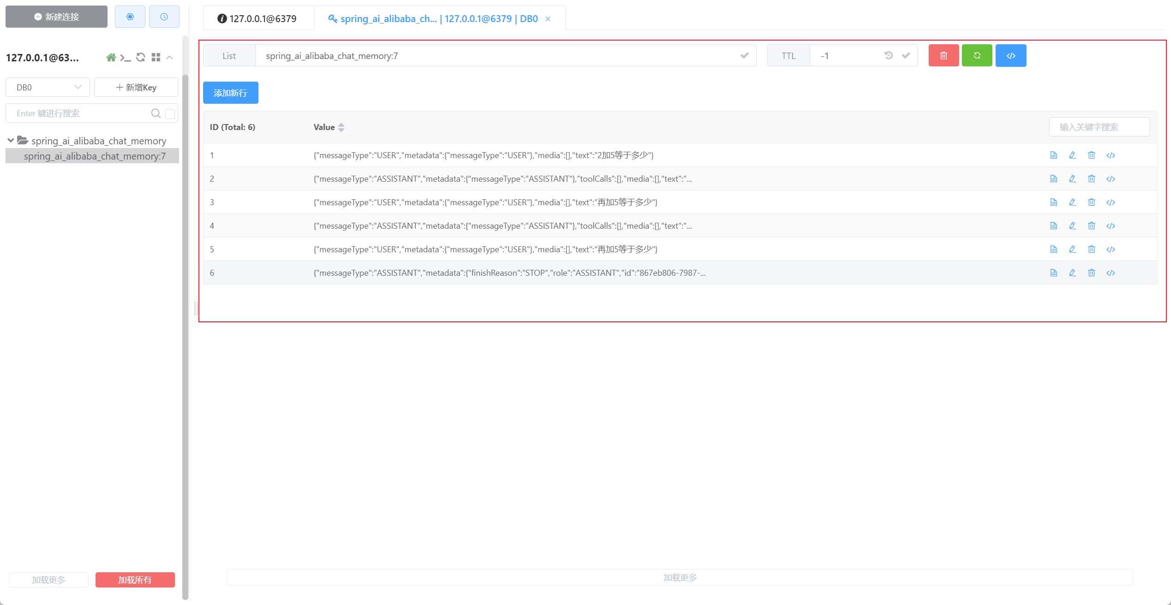
Task: Toggle the exact match search checkbox
Action: (170, 114)
